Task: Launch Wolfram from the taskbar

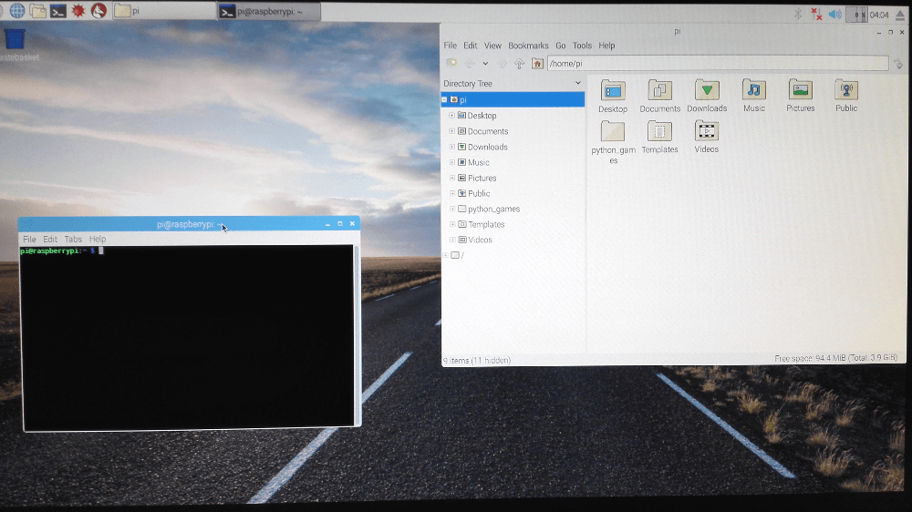Action: tap(98, 11)
